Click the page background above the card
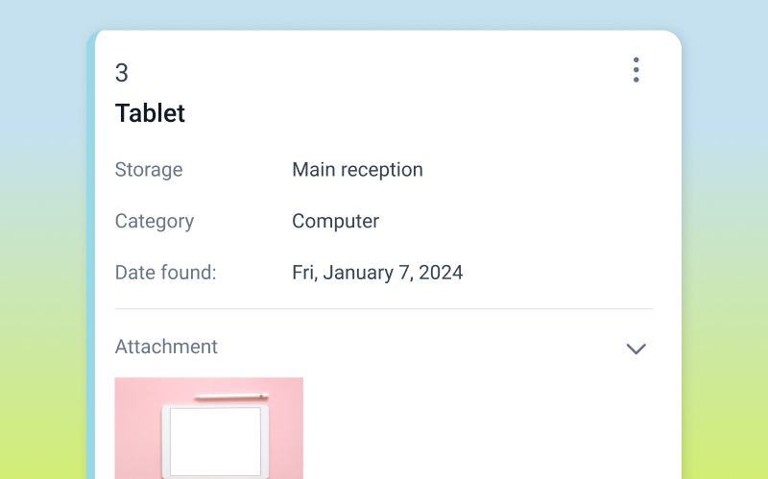 coord(384,14)
